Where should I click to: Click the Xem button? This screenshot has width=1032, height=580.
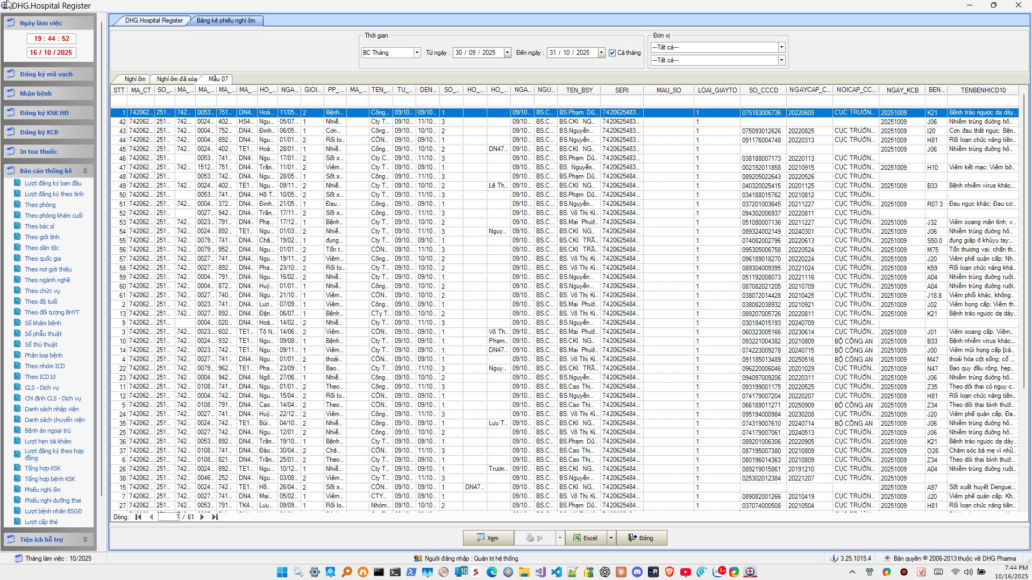[488, 538]
